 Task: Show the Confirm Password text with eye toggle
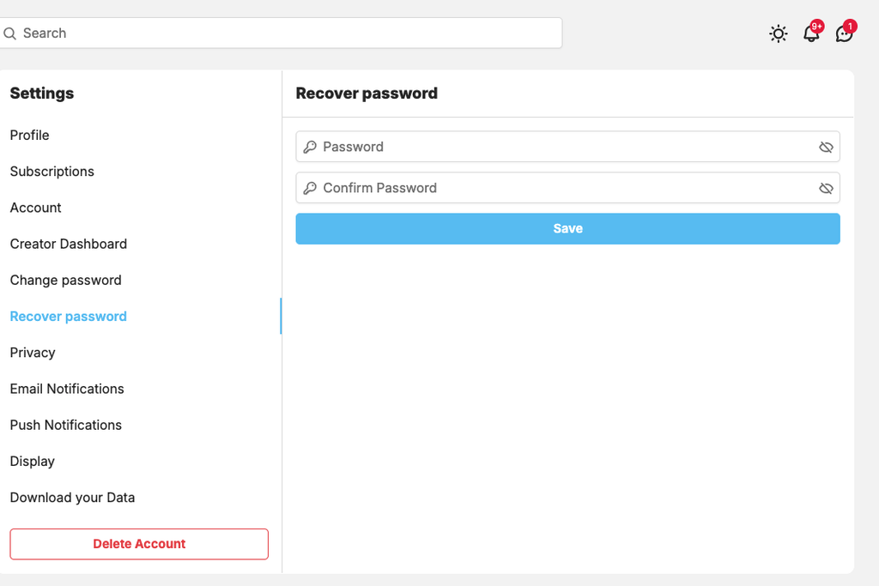tap(826, 188)
